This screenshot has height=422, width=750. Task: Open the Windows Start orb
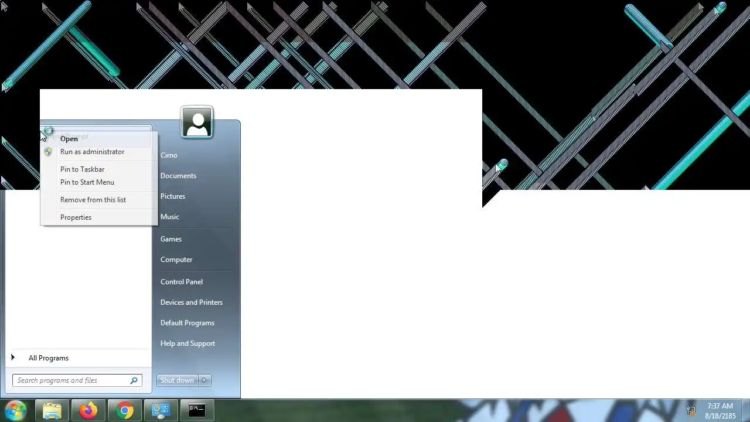pyautogui.click(x=15, y=410)
